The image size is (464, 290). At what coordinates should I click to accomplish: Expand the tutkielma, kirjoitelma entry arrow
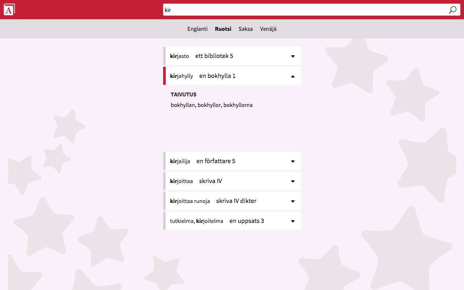(x=293, y=221)
